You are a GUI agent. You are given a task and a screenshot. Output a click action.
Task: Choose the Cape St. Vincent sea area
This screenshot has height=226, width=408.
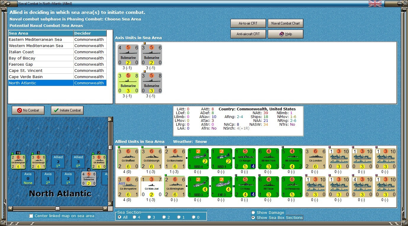tap(57, 70)
